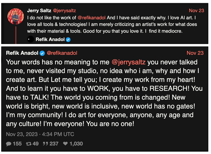Open the main tweet's Nov 23 date
Image resolution: width=211 pixels, height=154 pixels.
(x=195, y=53)
